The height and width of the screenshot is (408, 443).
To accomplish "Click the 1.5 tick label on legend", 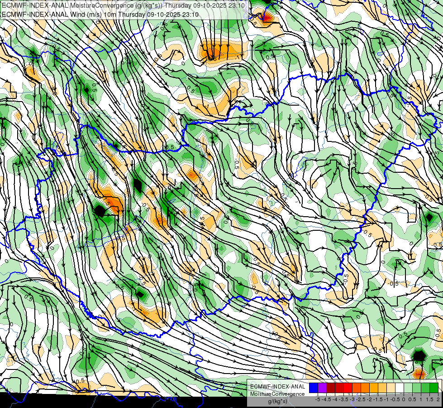I will 430,399.
